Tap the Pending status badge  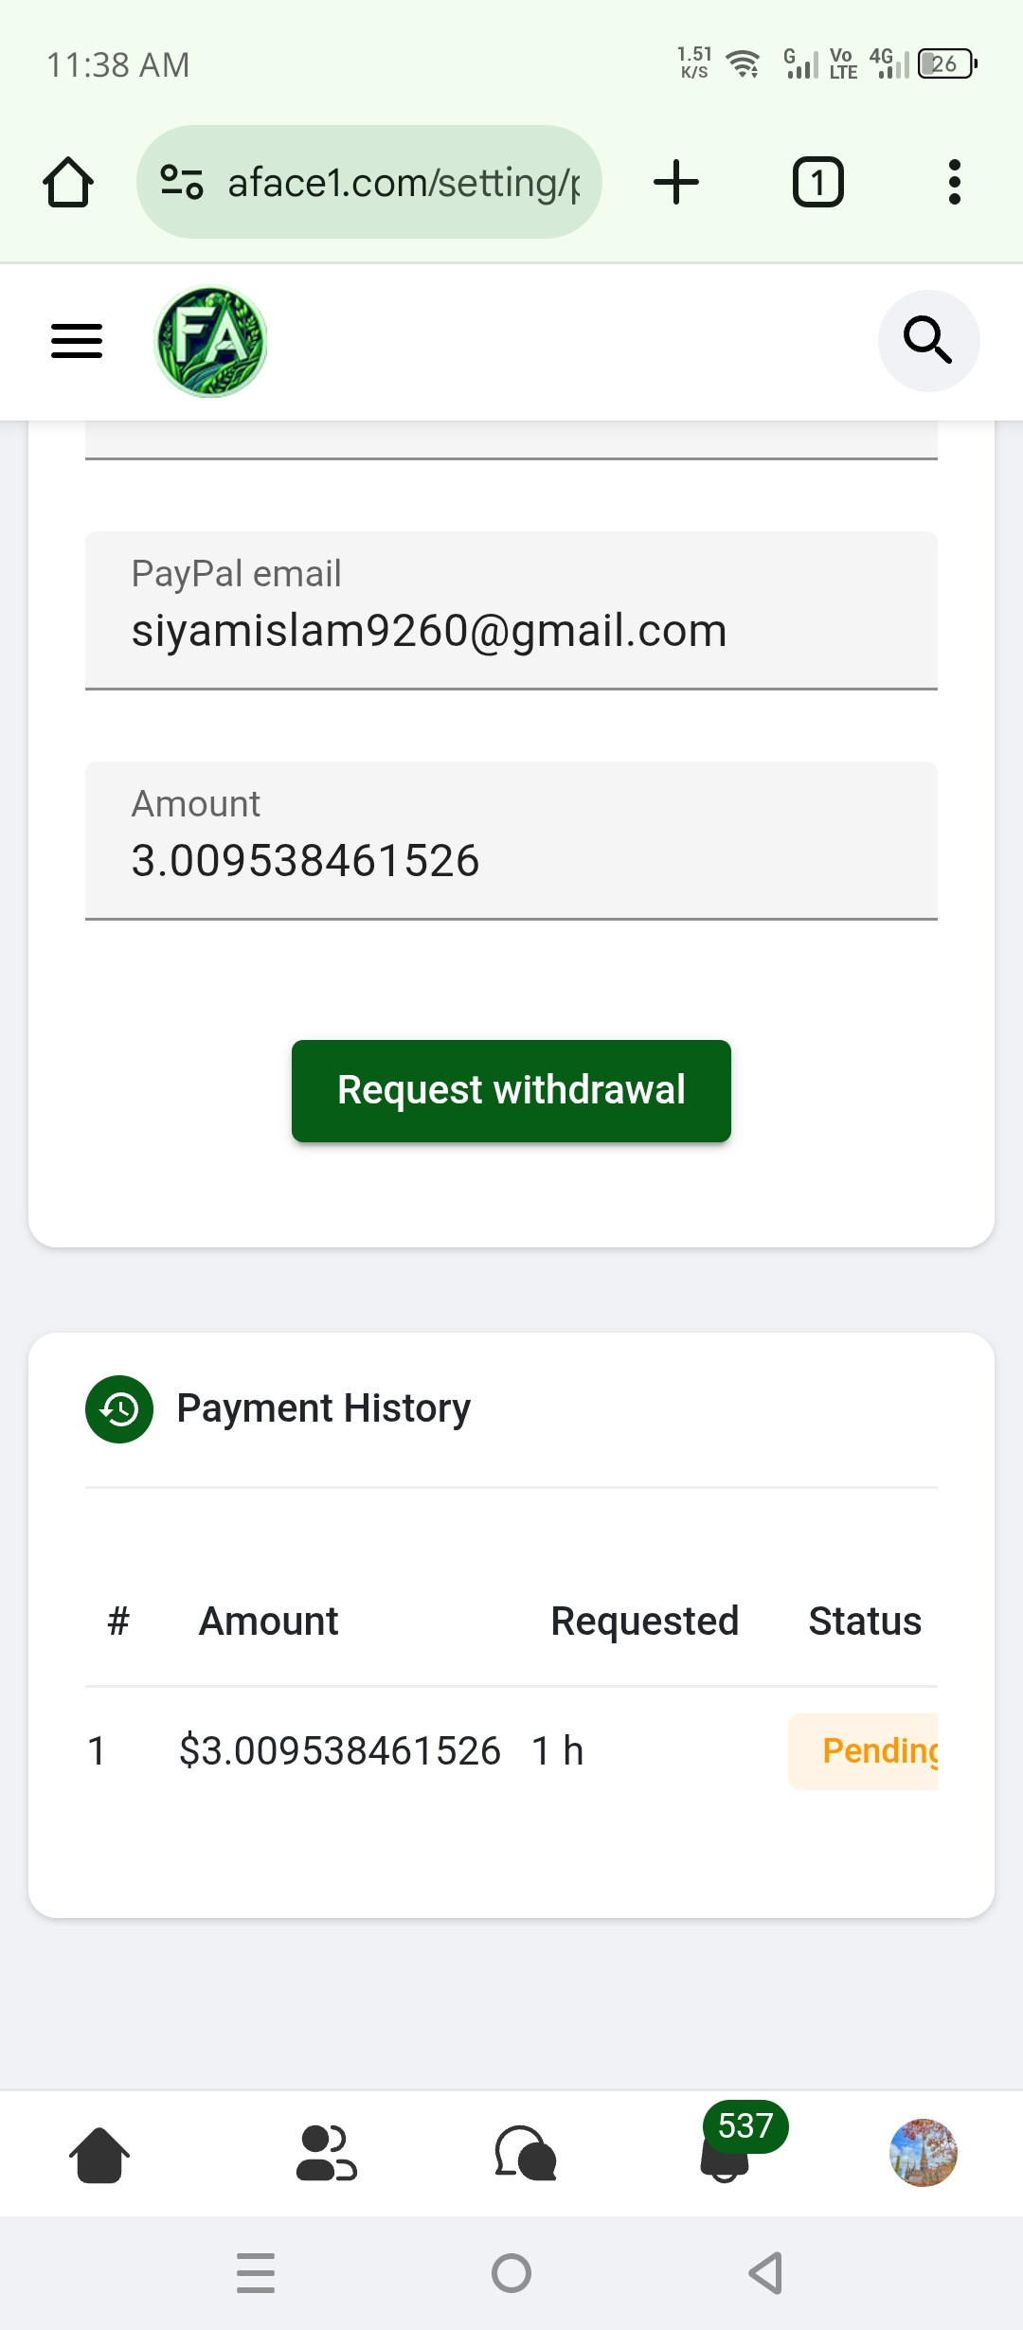tap(863, 1751)
